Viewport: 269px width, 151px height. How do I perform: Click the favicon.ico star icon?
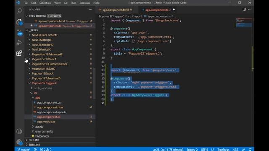[33, 136]
